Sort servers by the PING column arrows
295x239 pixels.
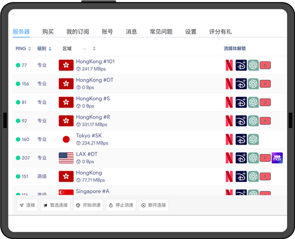pos(29,49)
